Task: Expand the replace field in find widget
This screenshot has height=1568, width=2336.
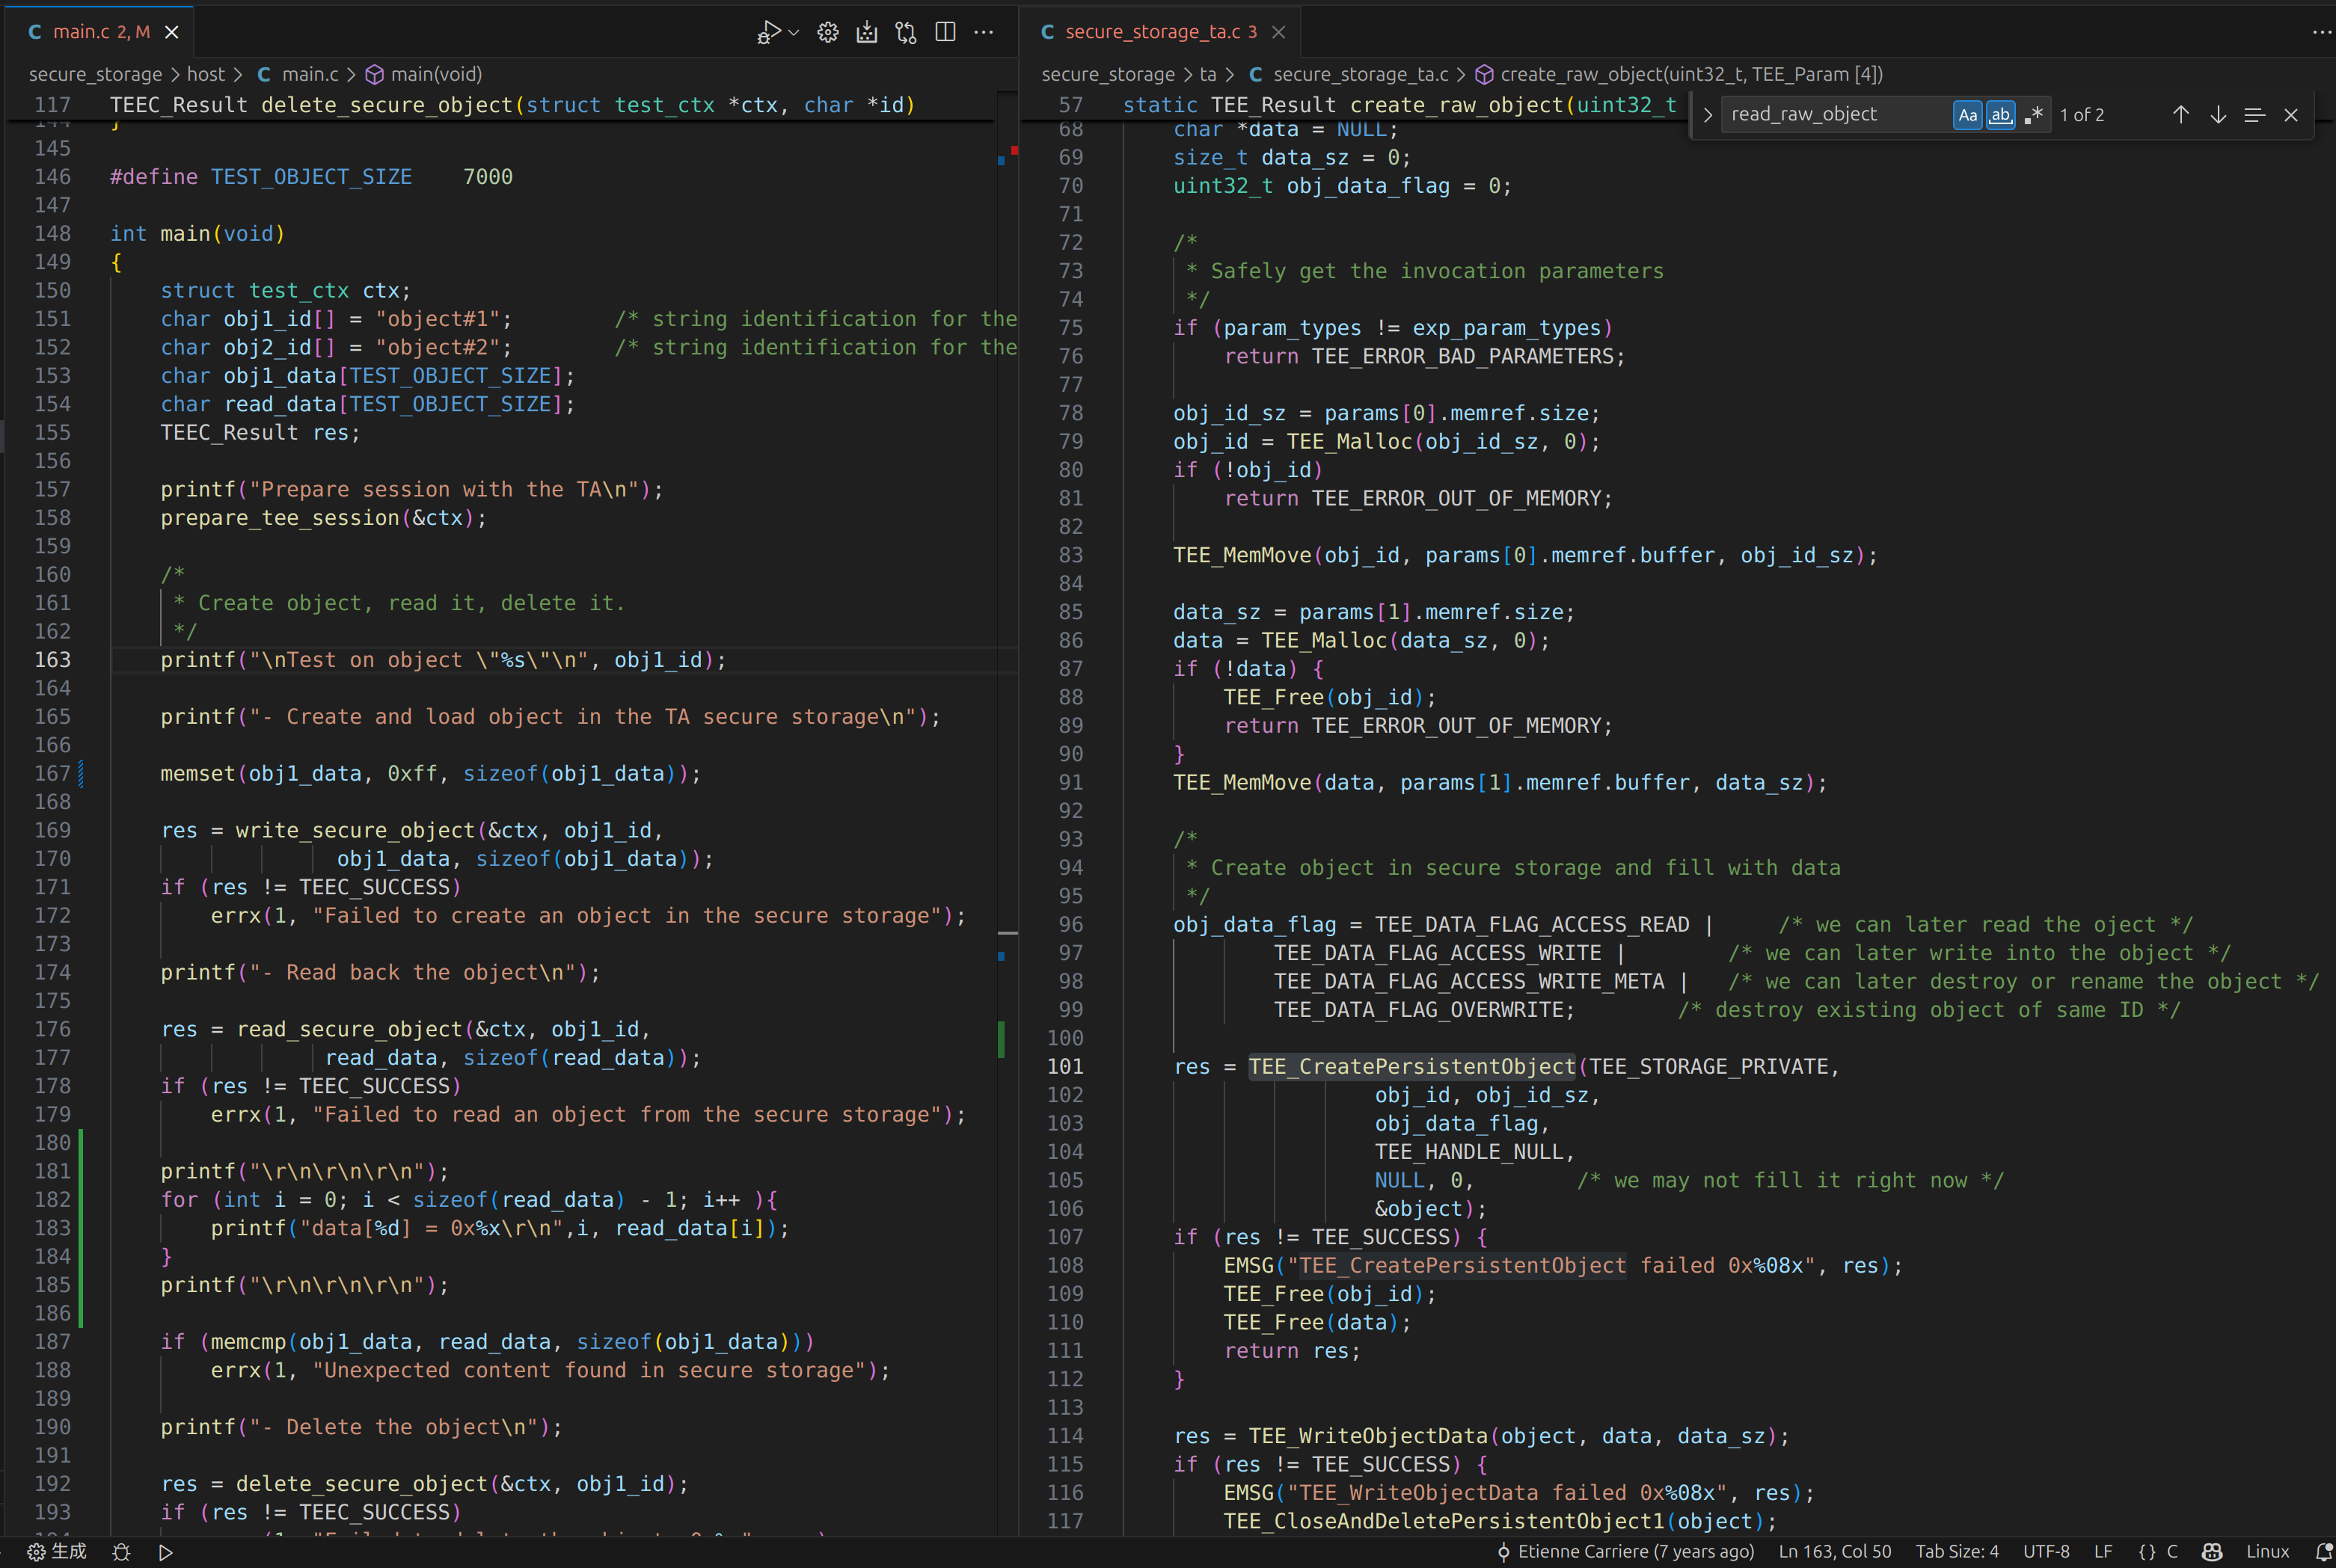Action: [1708, 115]
